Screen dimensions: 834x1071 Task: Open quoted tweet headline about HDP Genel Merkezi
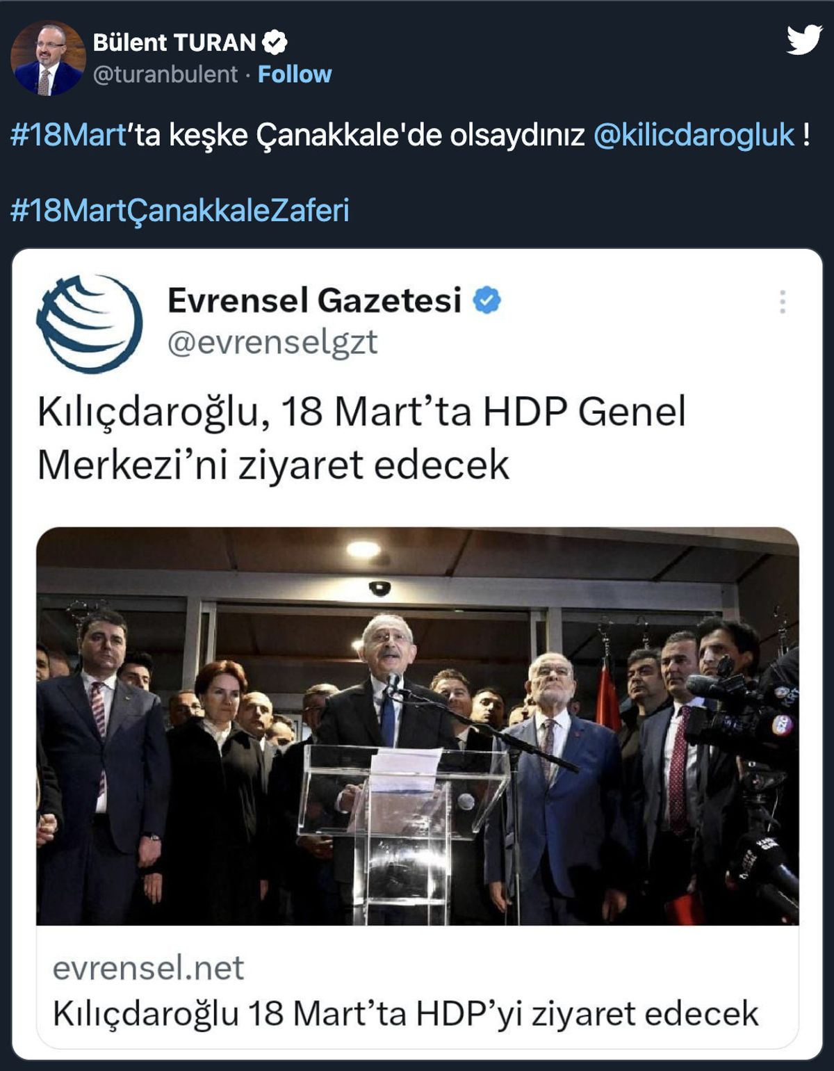[x=361, y=437]
